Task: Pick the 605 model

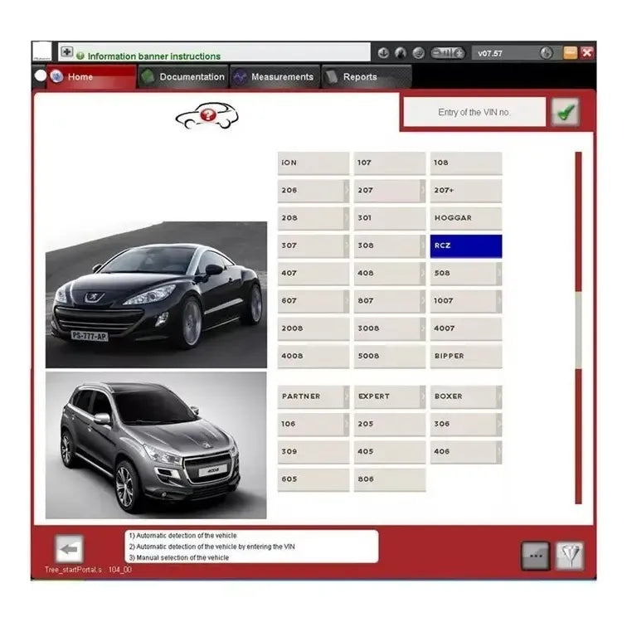Action: [x=313, y=479]
